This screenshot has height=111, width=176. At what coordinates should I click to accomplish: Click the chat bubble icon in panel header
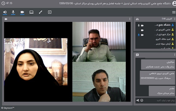137,55
